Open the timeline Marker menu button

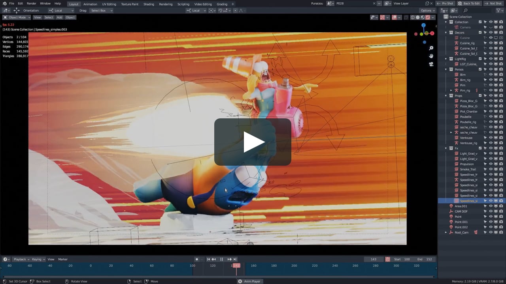coord(63,259)
